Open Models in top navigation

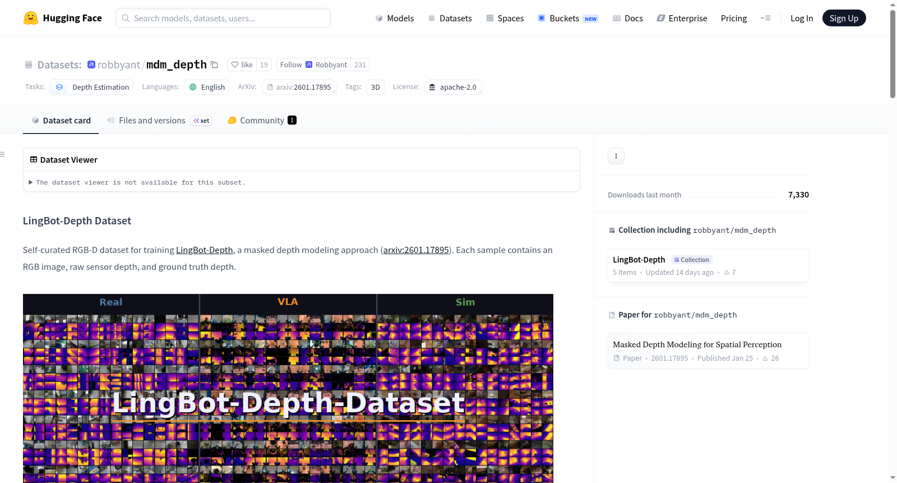point(395,18)
